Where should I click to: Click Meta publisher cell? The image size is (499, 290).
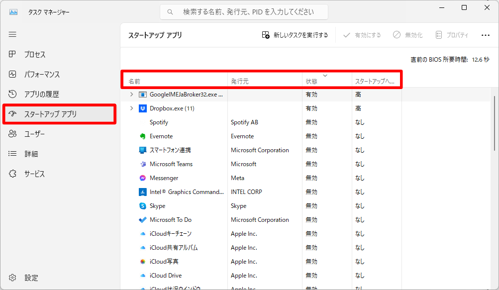pos(237,178)
